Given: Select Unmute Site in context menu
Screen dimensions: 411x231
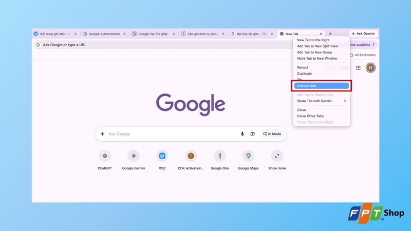Looking at the screenshot, I should click(x=322, y=86).
